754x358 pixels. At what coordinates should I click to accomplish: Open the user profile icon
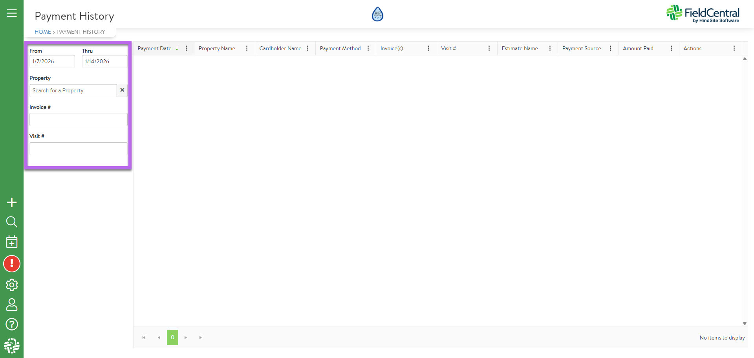click(12, 305)
